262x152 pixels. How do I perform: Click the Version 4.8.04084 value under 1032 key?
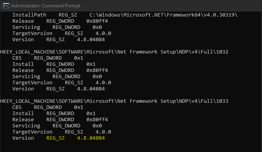coord(91,89)
